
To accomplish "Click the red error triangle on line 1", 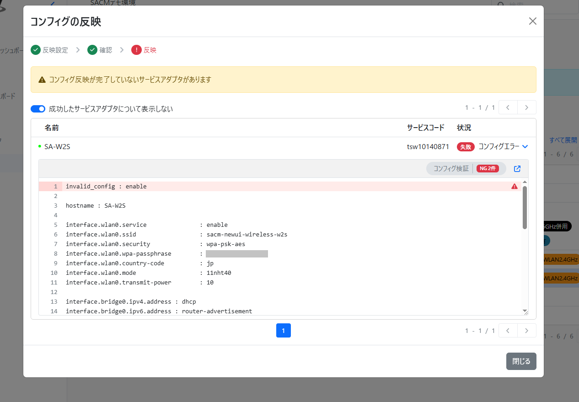I will tap(515, 186).
